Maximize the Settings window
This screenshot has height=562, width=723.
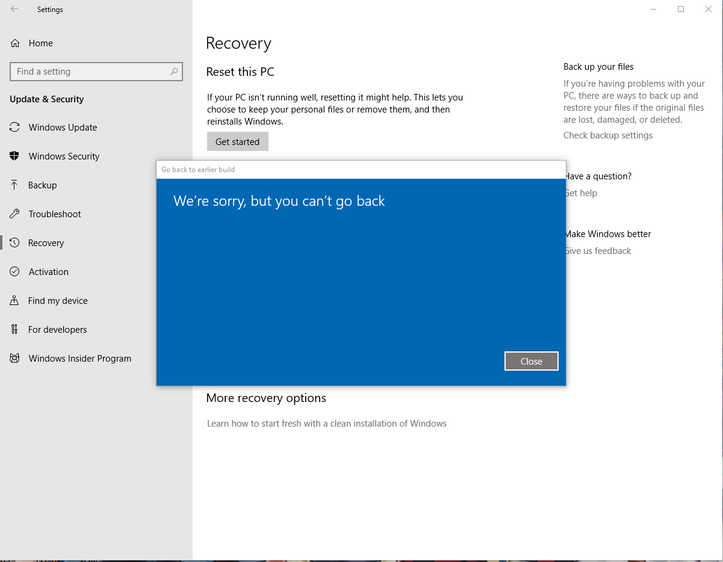coord(681,9)
